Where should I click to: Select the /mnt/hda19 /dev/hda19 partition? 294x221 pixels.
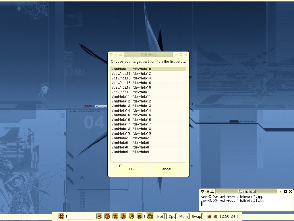point(148,134)
